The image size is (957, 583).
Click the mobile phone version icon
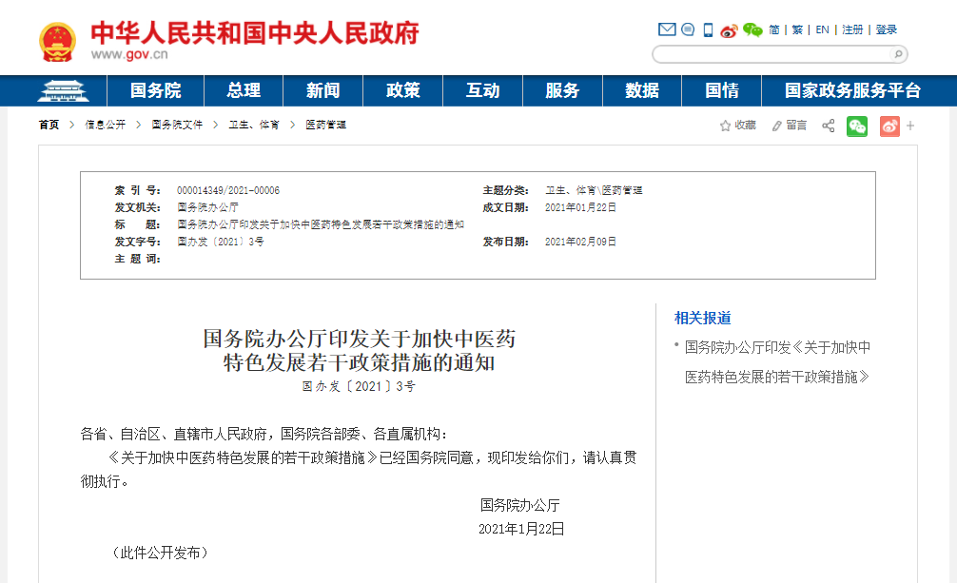click(707, 29)
